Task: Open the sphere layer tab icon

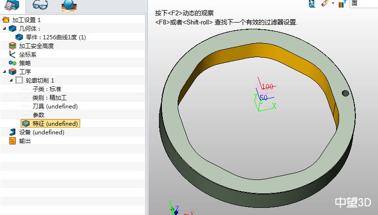Action: (x=69, y=6)
